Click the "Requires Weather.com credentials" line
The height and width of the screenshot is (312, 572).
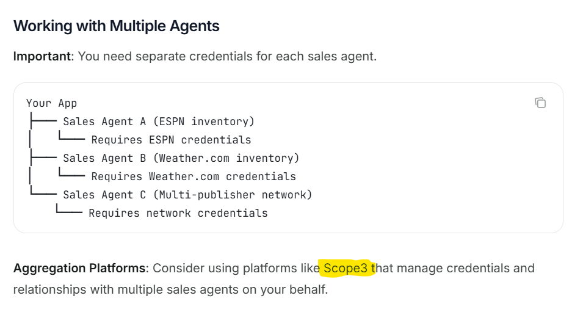click(x=193, y=176)
